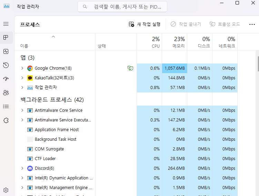
Task: Click the 앱 (3) group heading
Action: [28, 58]
